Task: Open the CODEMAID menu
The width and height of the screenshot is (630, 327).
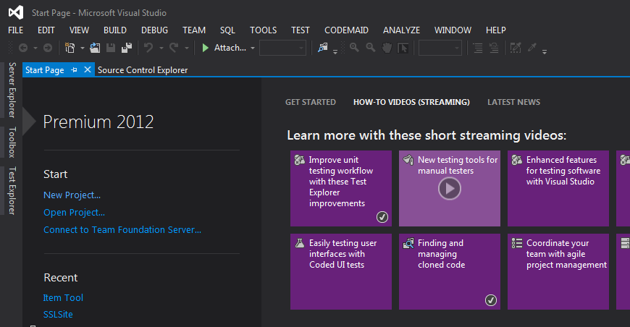Action: [x=346, y=30]
